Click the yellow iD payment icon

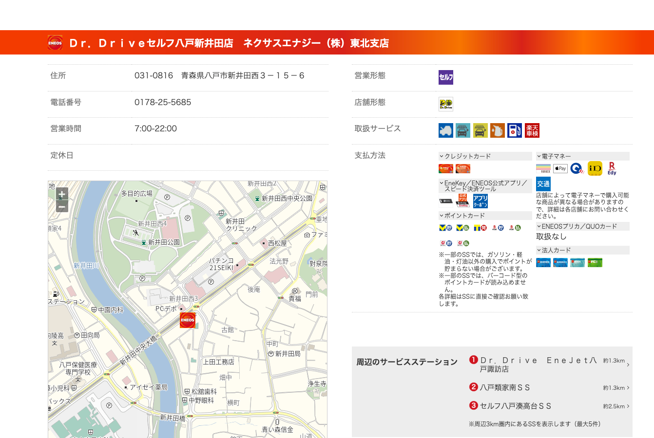(595, 169)
